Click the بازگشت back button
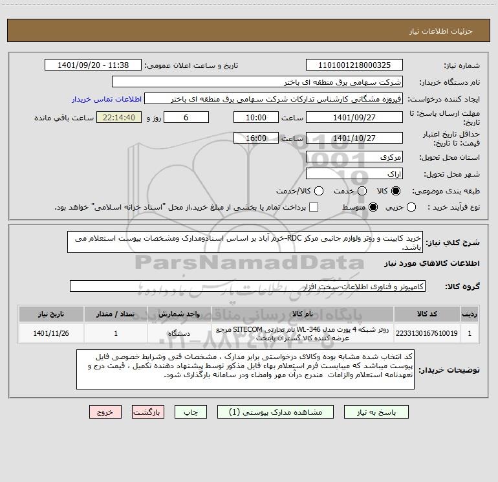This screenshot has width=498, height=482. (148, 412)
